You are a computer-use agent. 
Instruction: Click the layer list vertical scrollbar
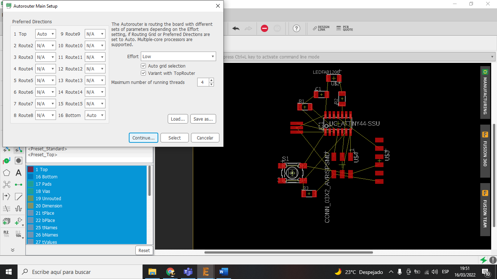coord(150,181)
